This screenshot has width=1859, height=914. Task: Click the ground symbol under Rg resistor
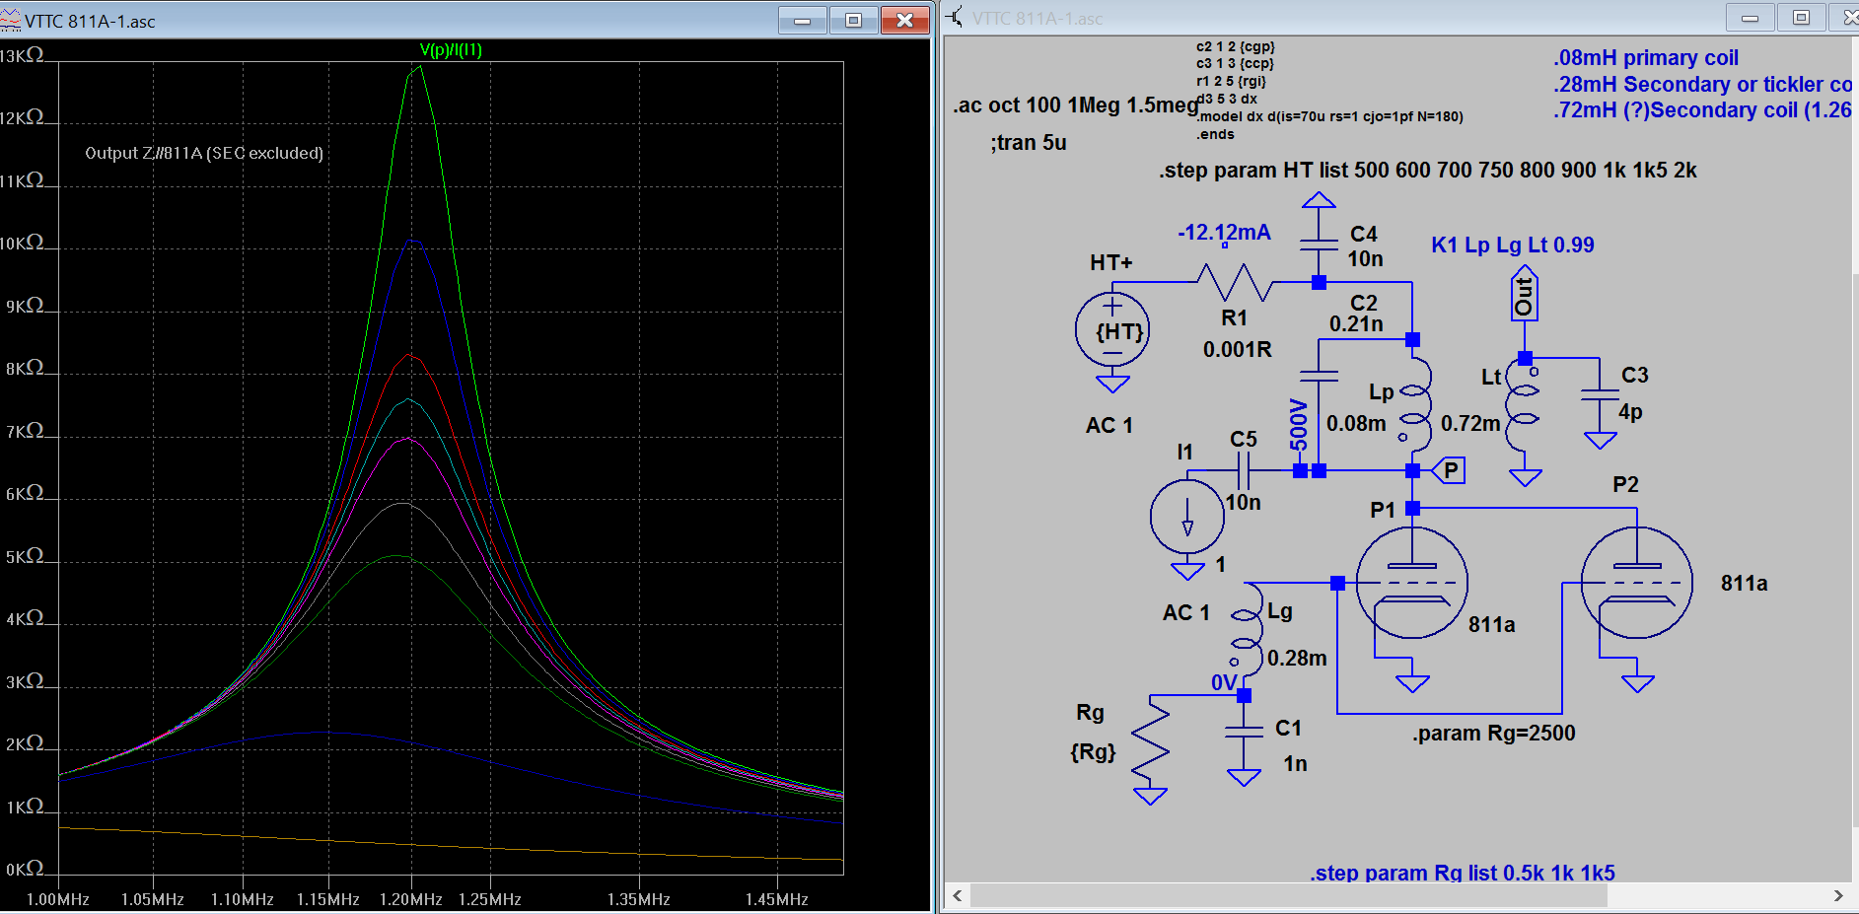point(1150,796)
